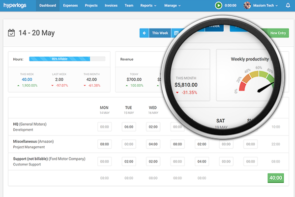Click the 100.00% revenue change indicator
Viewport: 295px width, 197px height.
[135, 86]
